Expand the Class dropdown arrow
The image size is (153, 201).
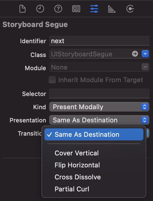click(145, 54)
